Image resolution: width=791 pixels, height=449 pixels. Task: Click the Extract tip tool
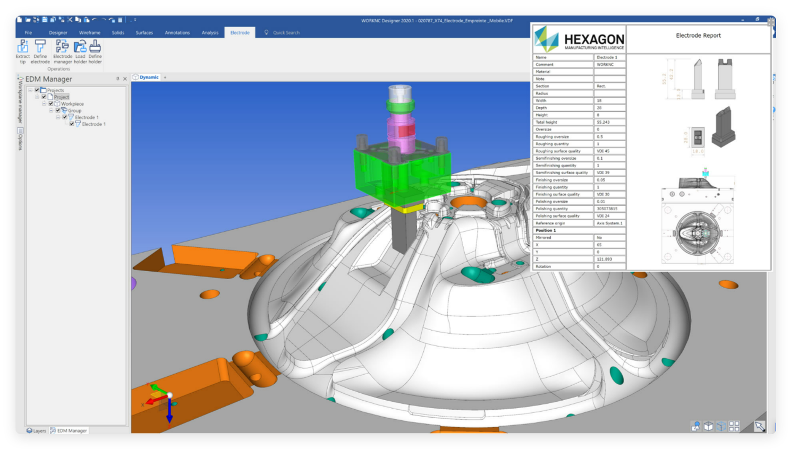click(x=22, y=51)
